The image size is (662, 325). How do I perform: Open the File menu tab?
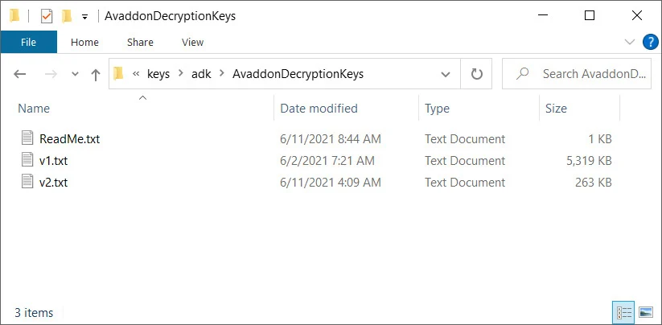tap(29, 42)
